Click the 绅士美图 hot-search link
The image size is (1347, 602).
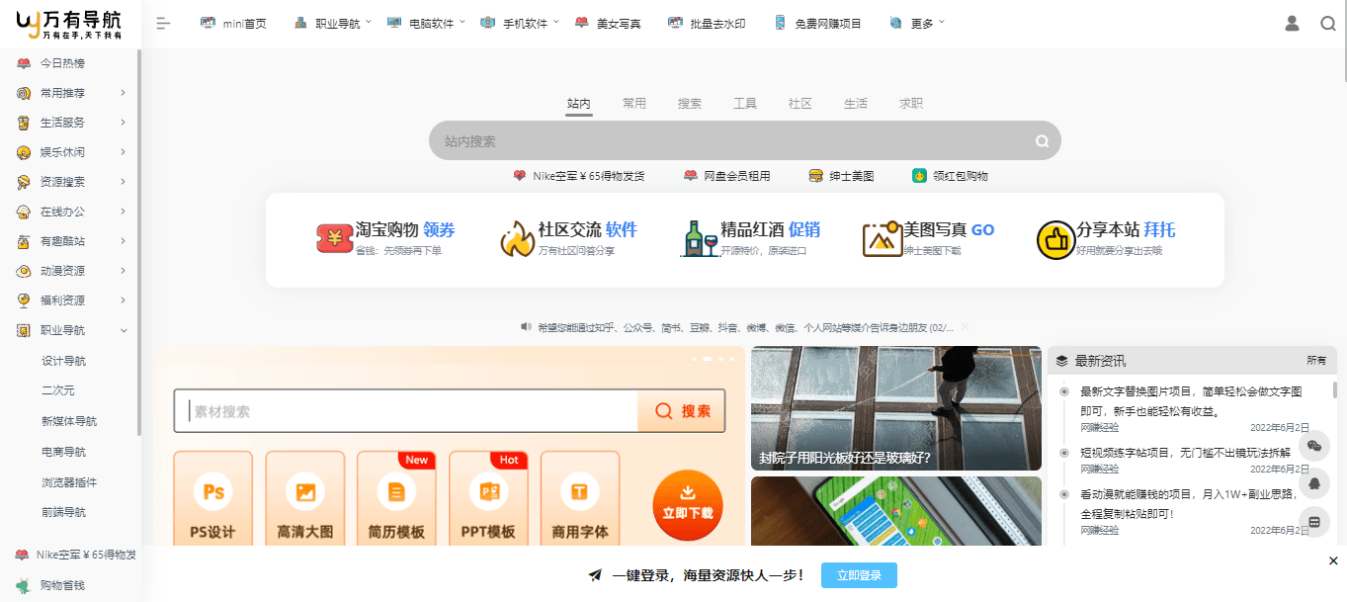point(841,176)
